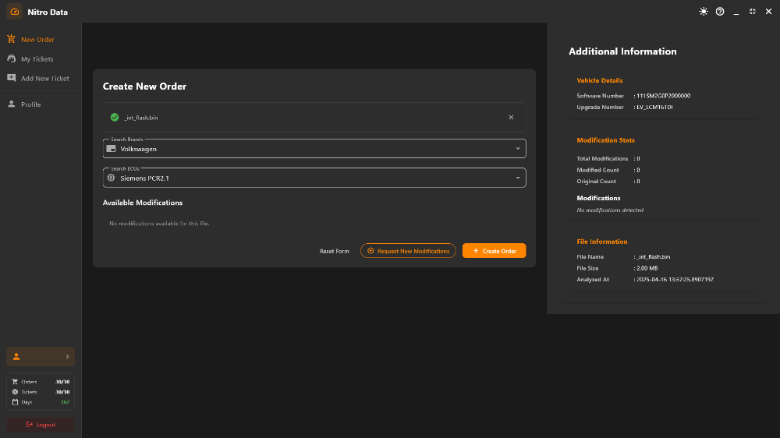The image size is (780, 438).
Task: Click the Create Order button
Action: (x=494, y=251)
